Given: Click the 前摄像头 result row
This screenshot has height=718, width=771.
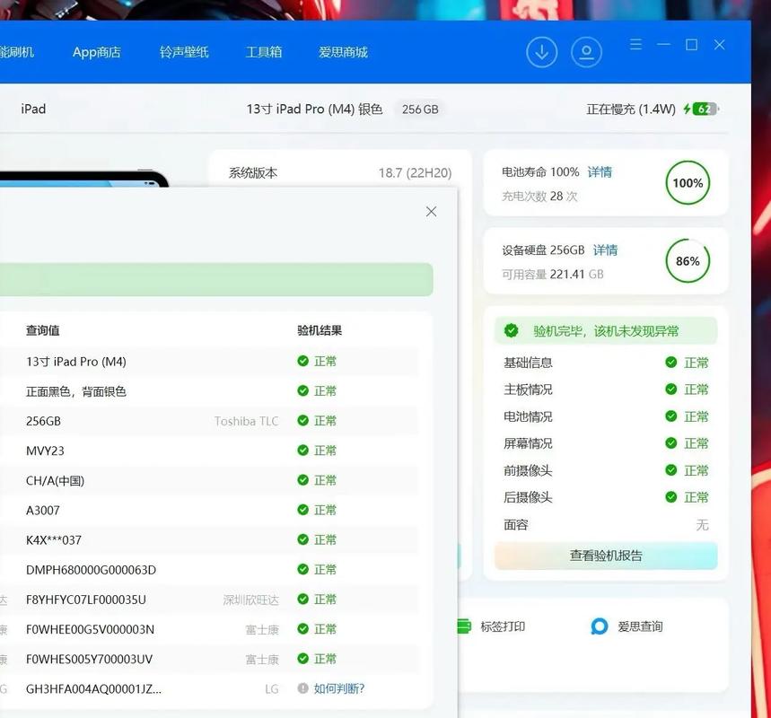Looking at the screenshot, I should point(606,470).
